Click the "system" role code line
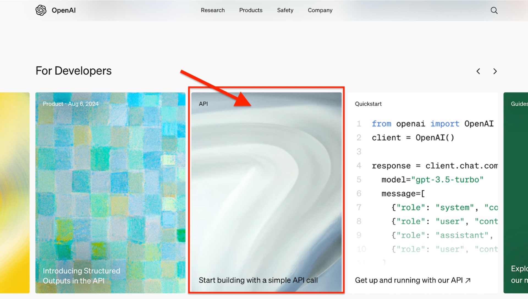 444,208
